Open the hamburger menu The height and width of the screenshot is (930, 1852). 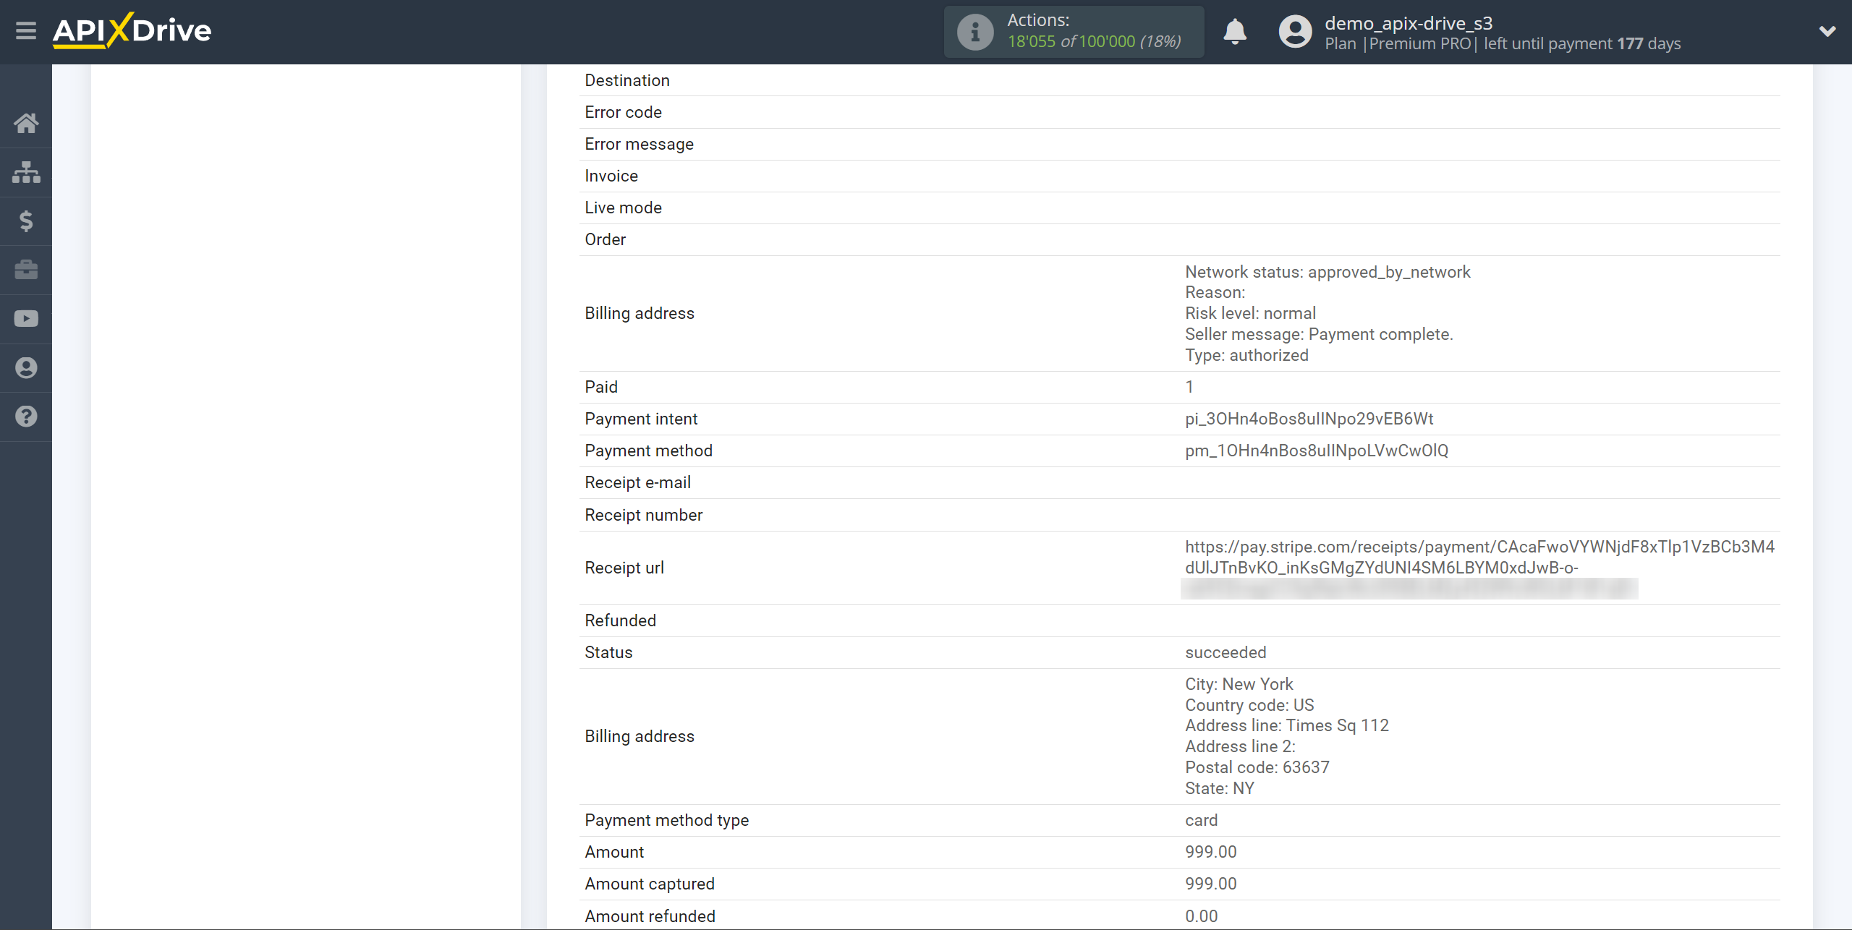point(26,31)
